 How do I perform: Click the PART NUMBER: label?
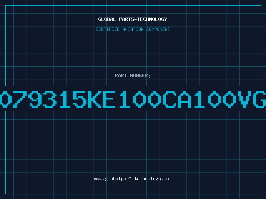point(132,76)
